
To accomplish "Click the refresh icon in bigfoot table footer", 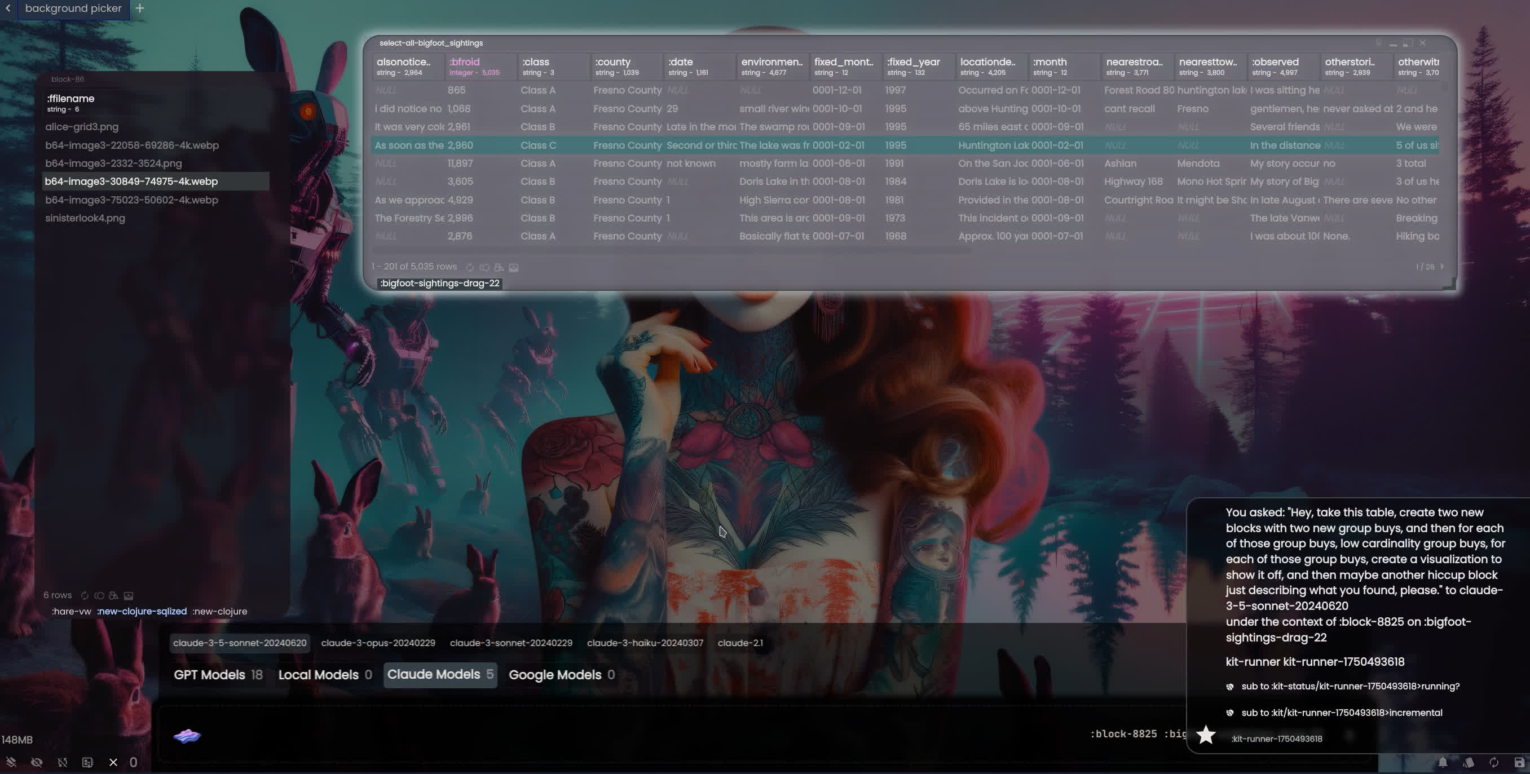I will (x=470, y=268).
